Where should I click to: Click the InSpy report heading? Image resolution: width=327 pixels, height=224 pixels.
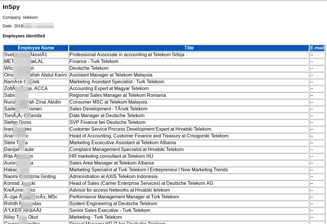click(x=11, y=7)
